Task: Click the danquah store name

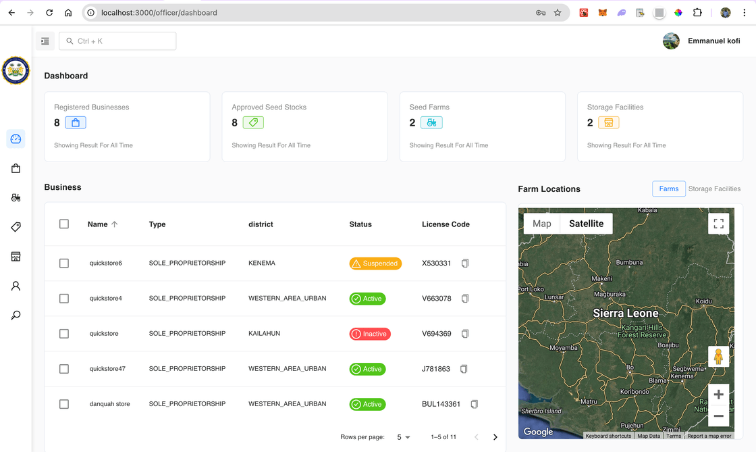Action: (x=110, y=404)
